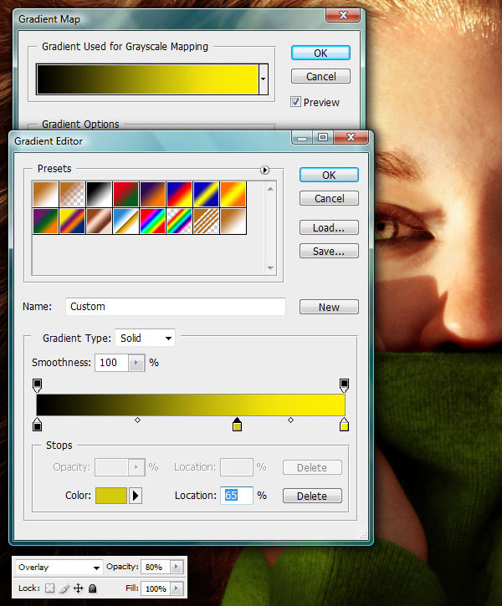Toggle Lock position move icon
Screen dimensions: 502x606
[78, 588]
